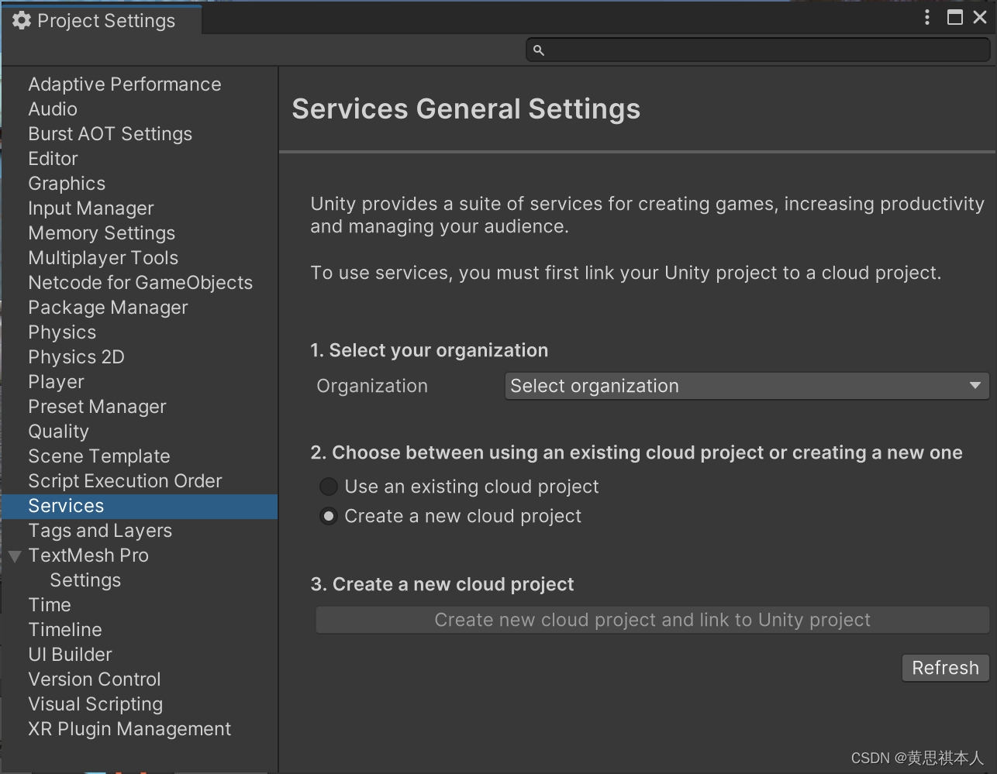Screen dimensions: 997x774
Task: Open the Select organization dropdown
Action: pyautogui.click(x=747, y=386)
